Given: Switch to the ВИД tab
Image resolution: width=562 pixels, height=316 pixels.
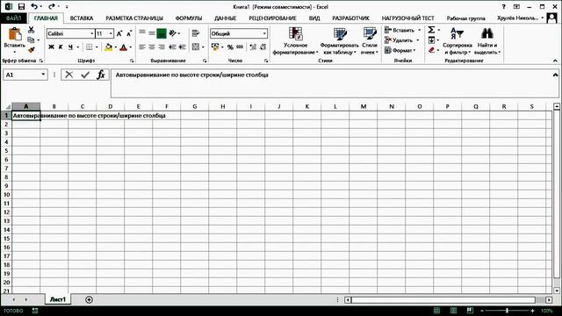Looking at the screenshot, I should pyautogui.click(x=314, y=18).
